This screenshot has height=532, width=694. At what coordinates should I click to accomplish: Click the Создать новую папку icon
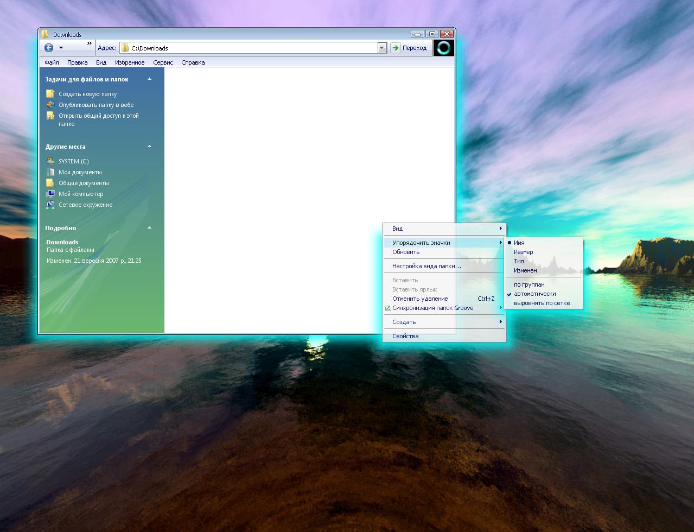pos(50,94)
